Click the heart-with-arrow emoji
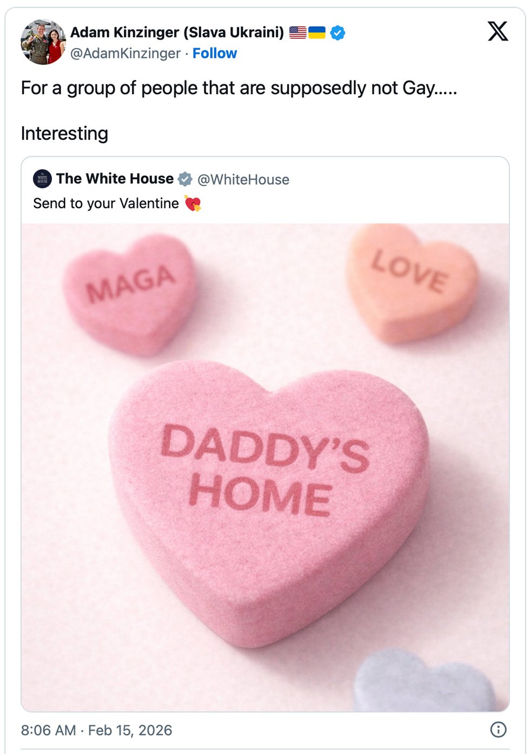 click(193, 204)
